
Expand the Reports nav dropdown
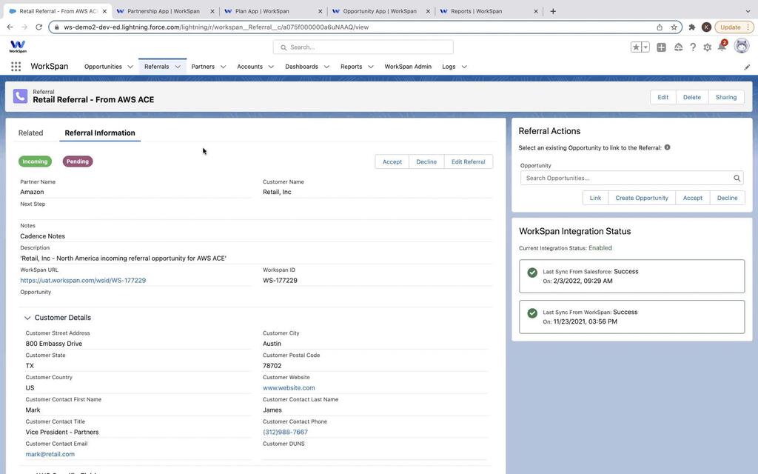tap(370, 67)
